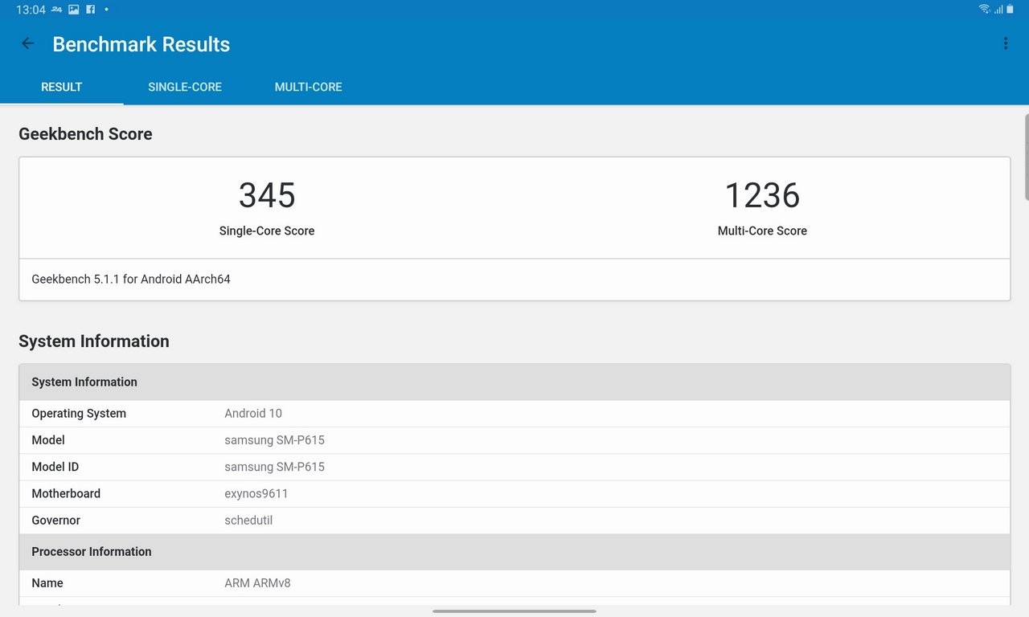Tap the back arrow icon
The width and height of the screenshot is (1029, 617).
[x=28, y=44]
